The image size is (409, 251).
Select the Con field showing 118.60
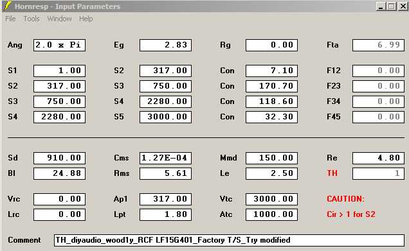[x=271, y=101]
